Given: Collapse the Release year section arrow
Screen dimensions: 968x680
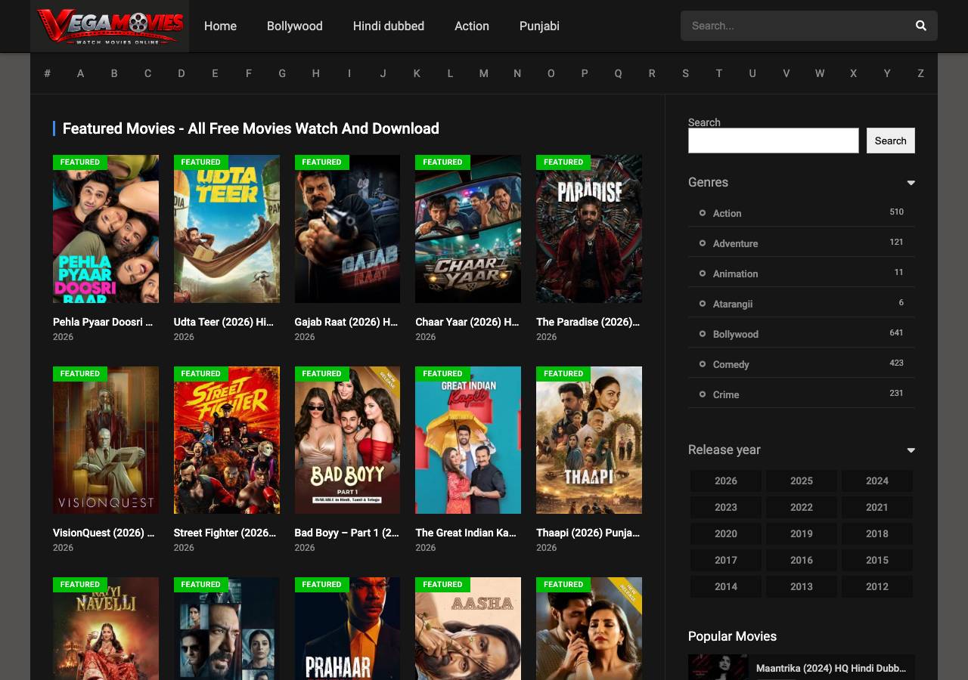Looking at the screenshot, I should tap(911, 450).
